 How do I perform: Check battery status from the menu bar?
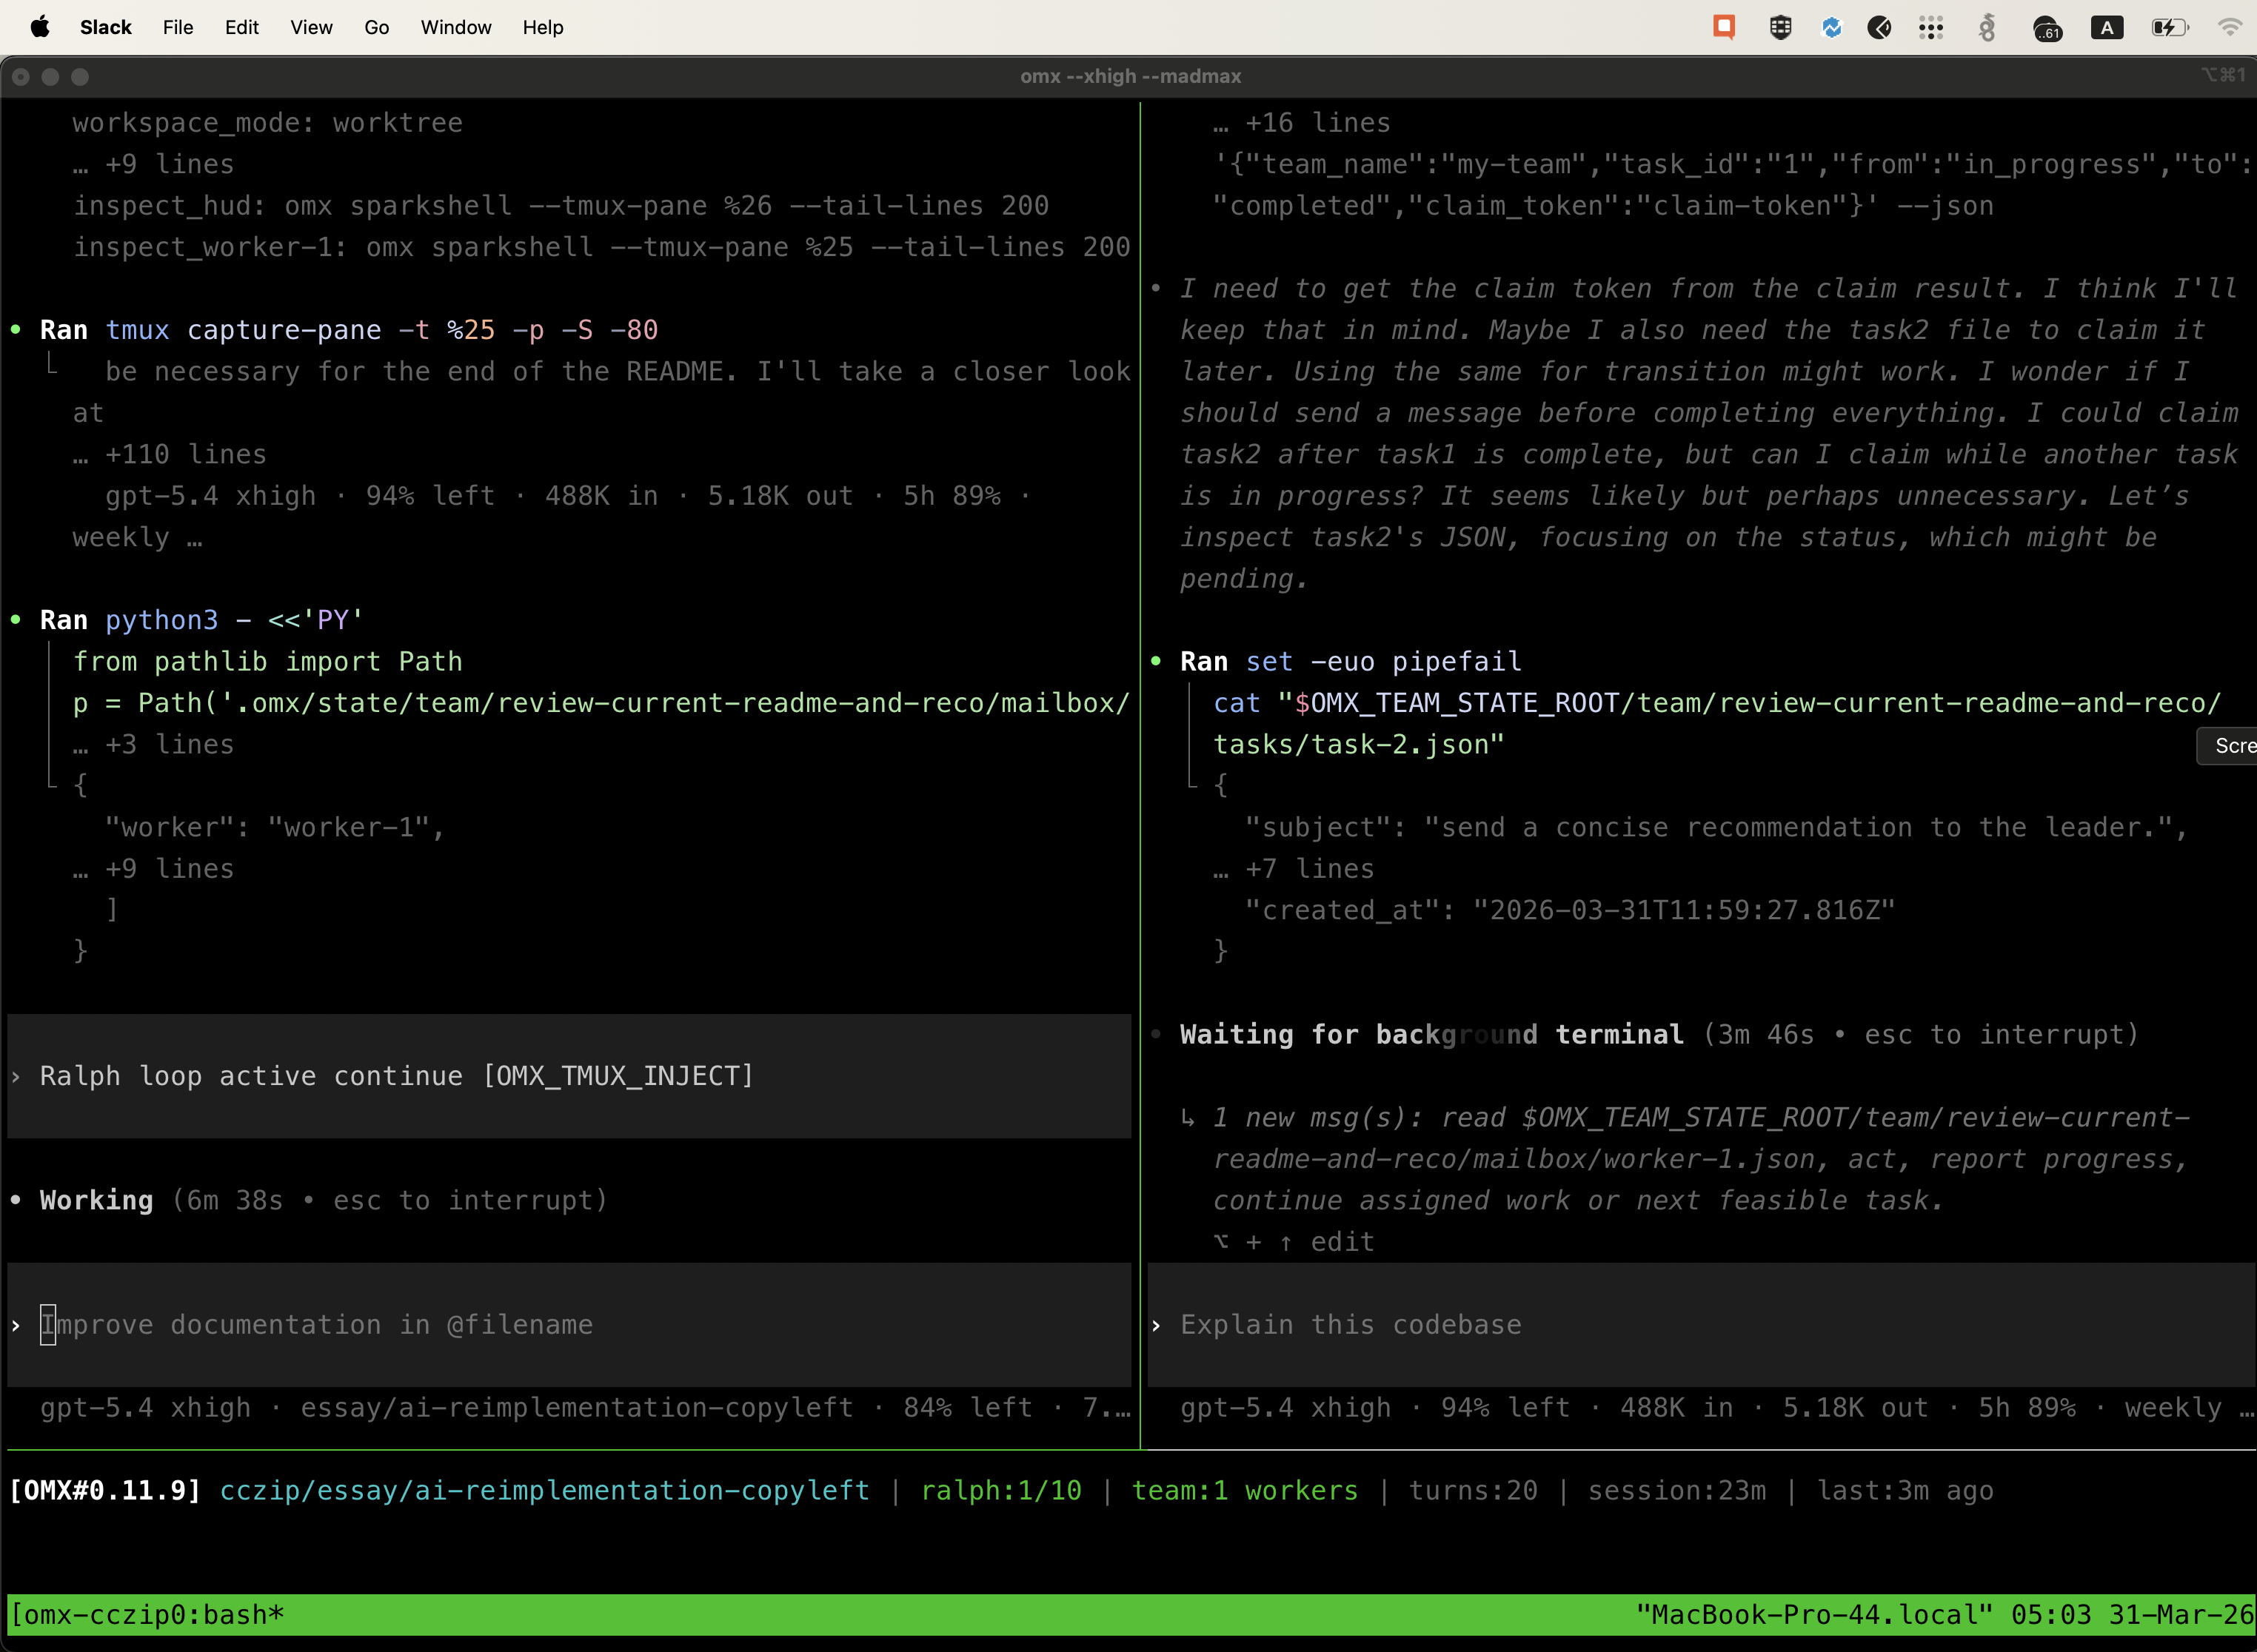coord(2169,27)
